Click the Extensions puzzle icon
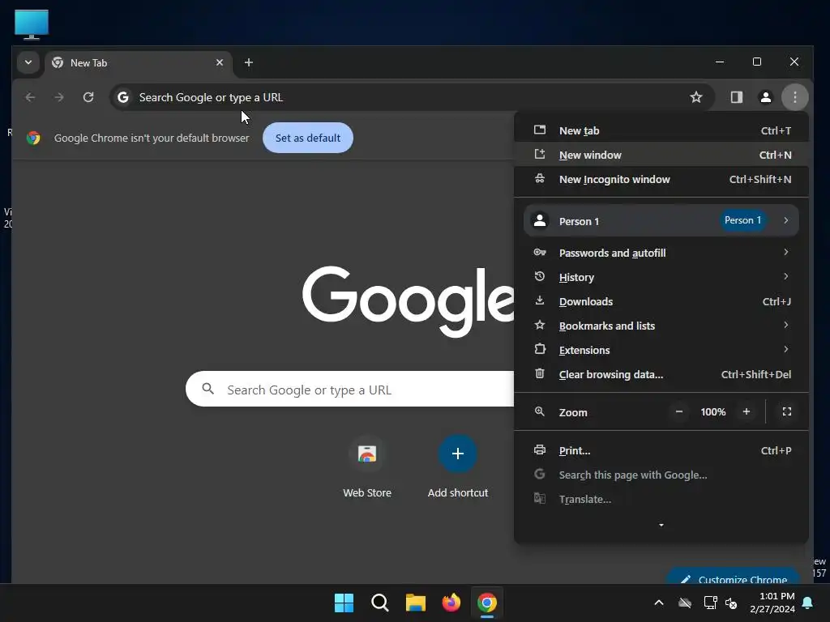This screenshot has width=830, height=622. coord(539,349)
